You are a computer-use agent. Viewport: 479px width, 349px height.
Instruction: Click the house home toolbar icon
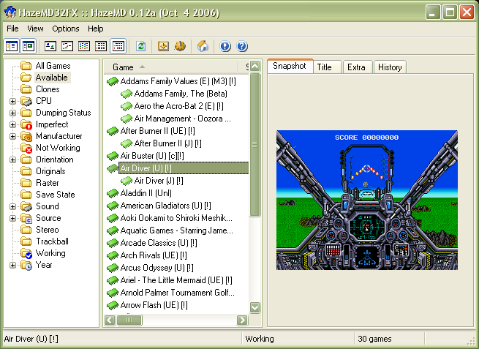point(203,46)
